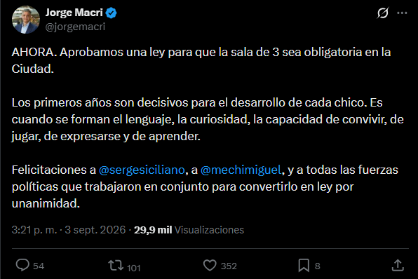Click the Jorge Macri display name
Viewport: 418px width, 279px height.
(x=74, y=13)
